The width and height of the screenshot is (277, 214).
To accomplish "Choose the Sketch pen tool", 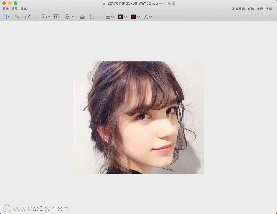I will coord(28,17).
